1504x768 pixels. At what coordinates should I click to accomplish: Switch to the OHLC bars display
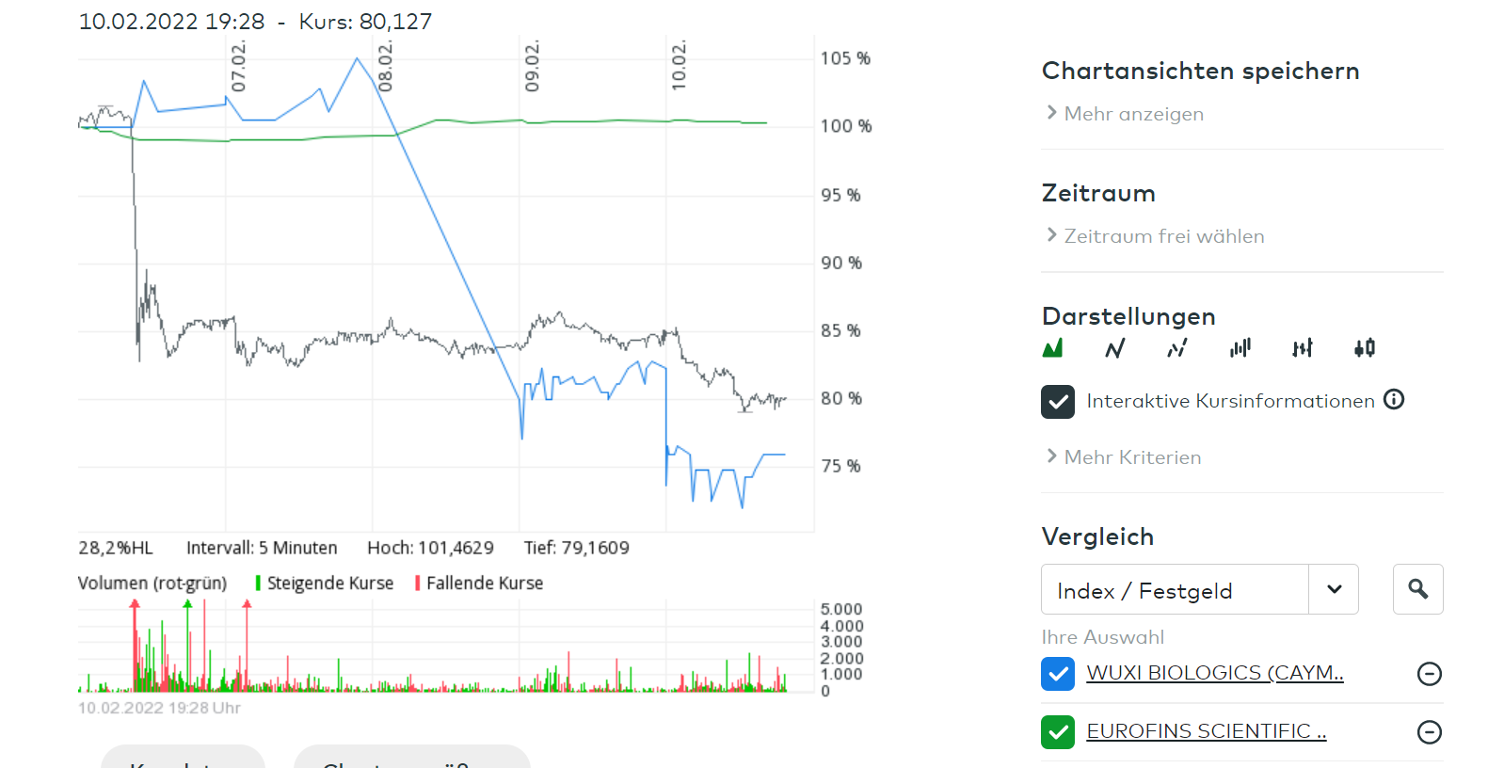[1303, 348]
